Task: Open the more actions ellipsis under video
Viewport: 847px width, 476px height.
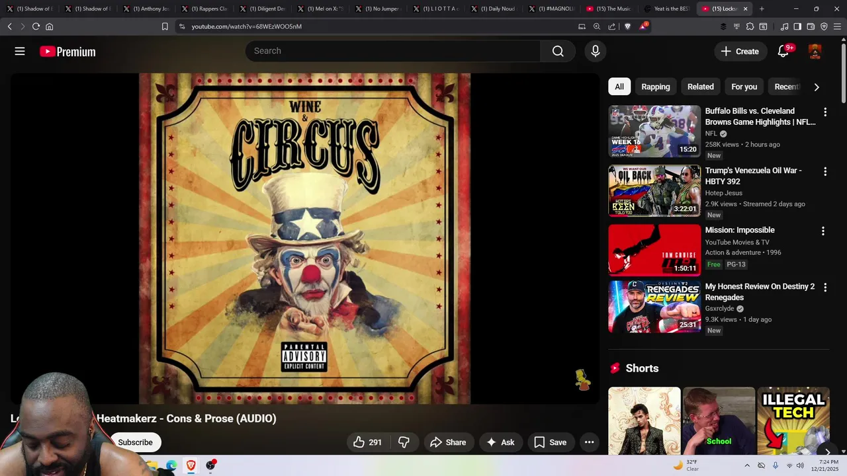Action: [x=589, y=442]
